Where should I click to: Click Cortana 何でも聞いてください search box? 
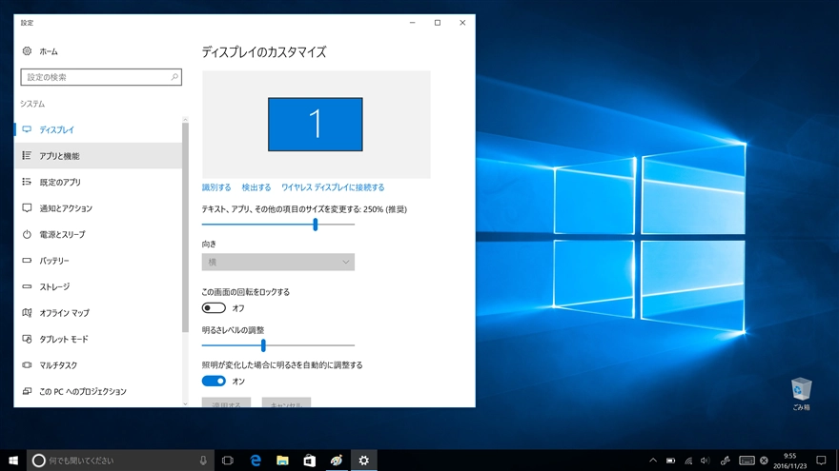tap(120, 461)
